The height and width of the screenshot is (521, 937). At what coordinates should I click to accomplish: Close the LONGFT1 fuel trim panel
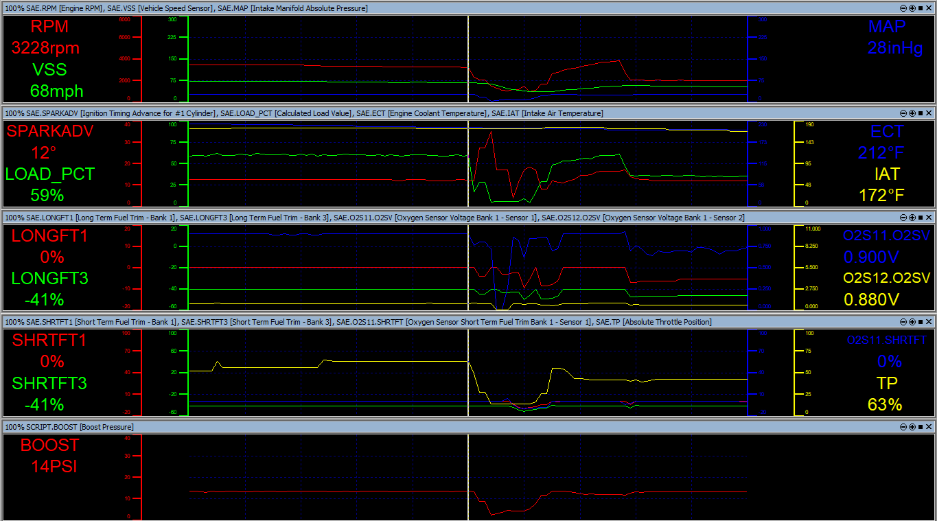pos(929,218)
